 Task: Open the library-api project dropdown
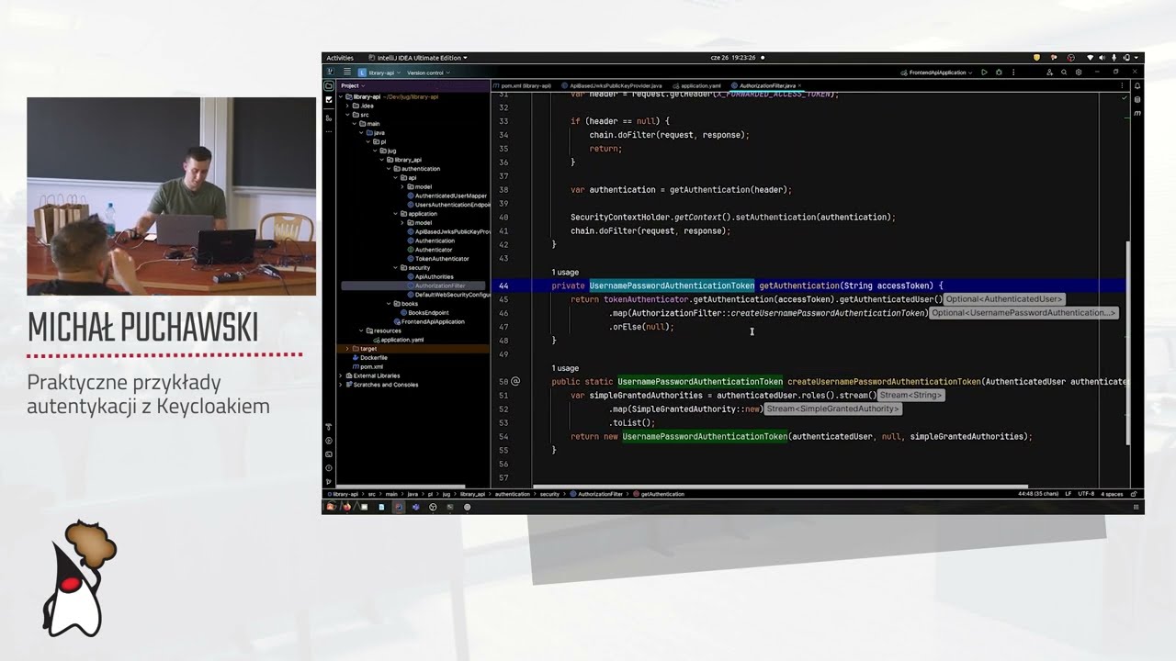point(379,73)
